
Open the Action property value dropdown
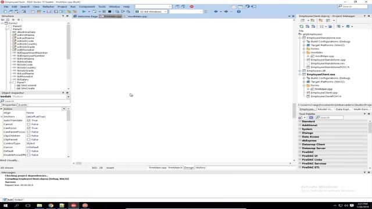click(x=64, y=109)
